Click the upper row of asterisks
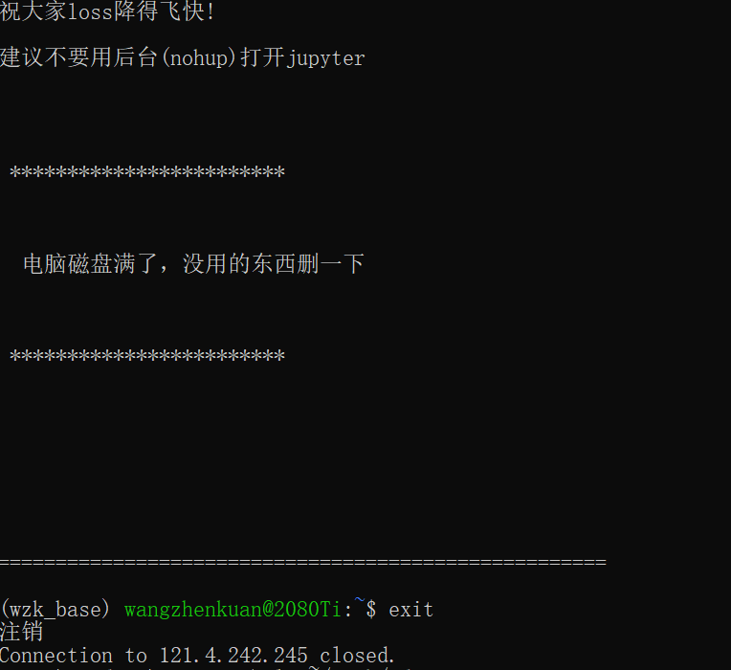The image size is (731, 670). pos(147,172)
